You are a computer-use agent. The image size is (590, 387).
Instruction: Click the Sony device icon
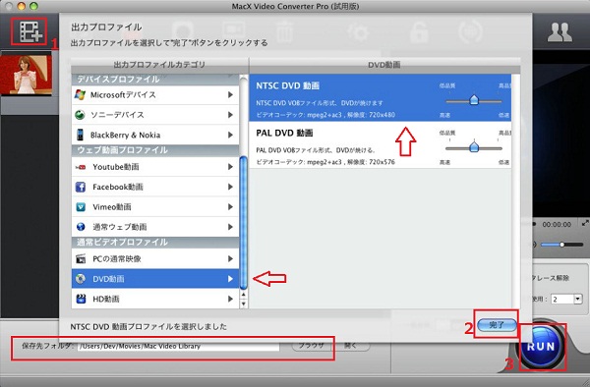click(x=80, y=115)
